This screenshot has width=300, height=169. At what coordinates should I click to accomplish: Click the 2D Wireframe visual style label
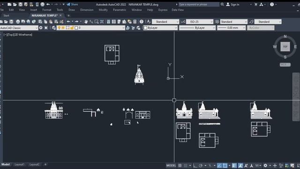(23, 35)
